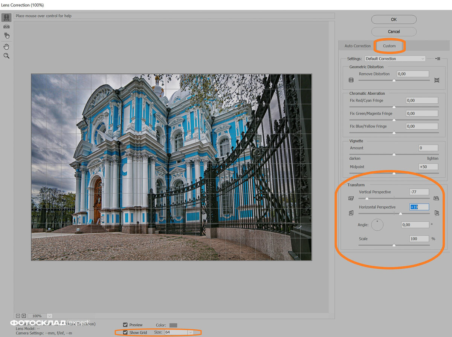
Task: Click the cathedral preview image
Action: click(x=171, y=167)
